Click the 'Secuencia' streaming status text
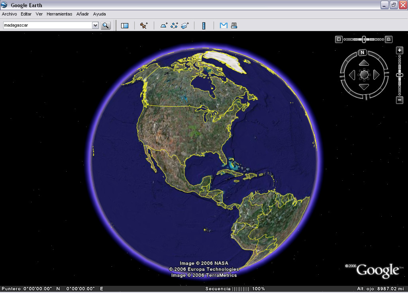 [218, 289]
